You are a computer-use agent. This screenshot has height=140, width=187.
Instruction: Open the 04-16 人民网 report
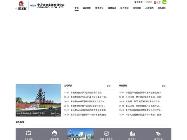pyautogui.click(x=143, y=101)
